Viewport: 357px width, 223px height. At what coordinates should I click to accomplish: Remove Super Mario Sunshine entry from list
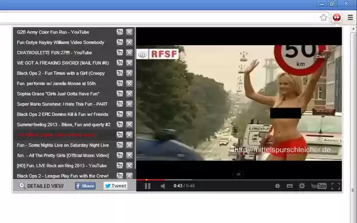click(129, 104)
